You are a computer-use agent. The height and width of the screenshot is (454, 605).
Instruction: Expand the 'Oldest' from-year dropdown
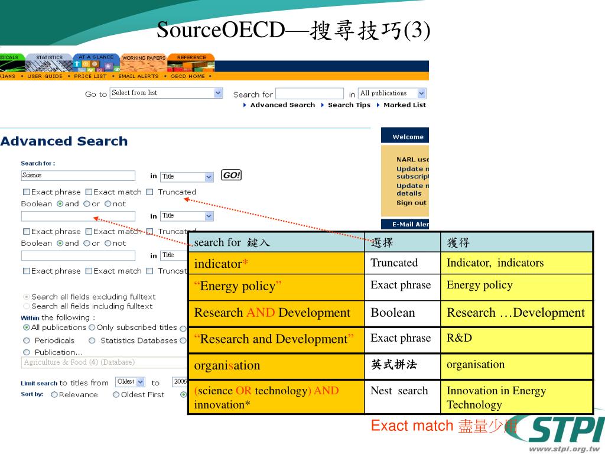(131, 382)
